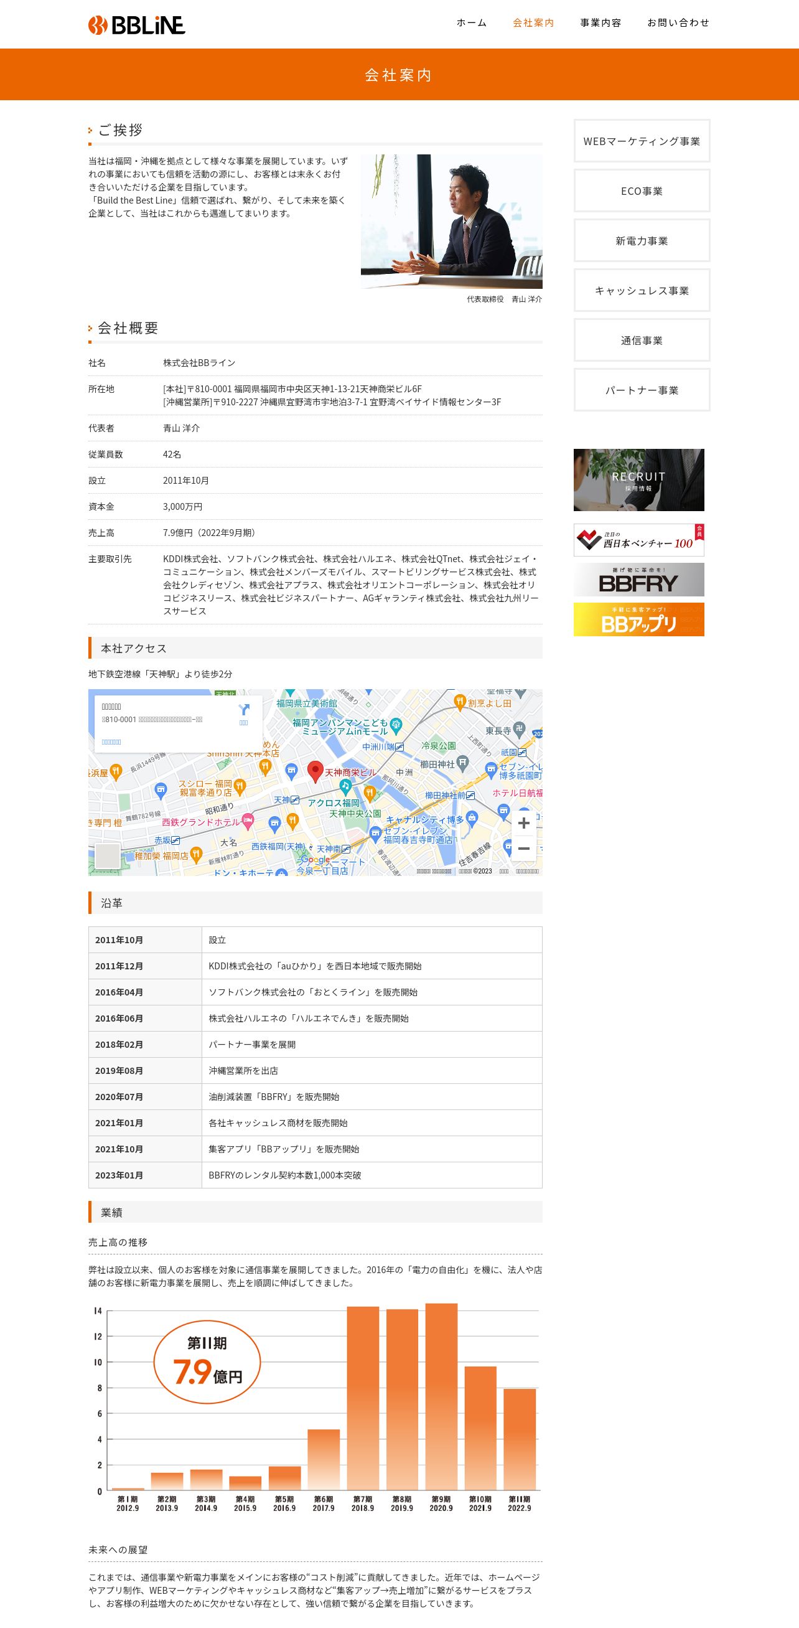Click the 株式会社BBライン company name text

[x=199, y=363]
